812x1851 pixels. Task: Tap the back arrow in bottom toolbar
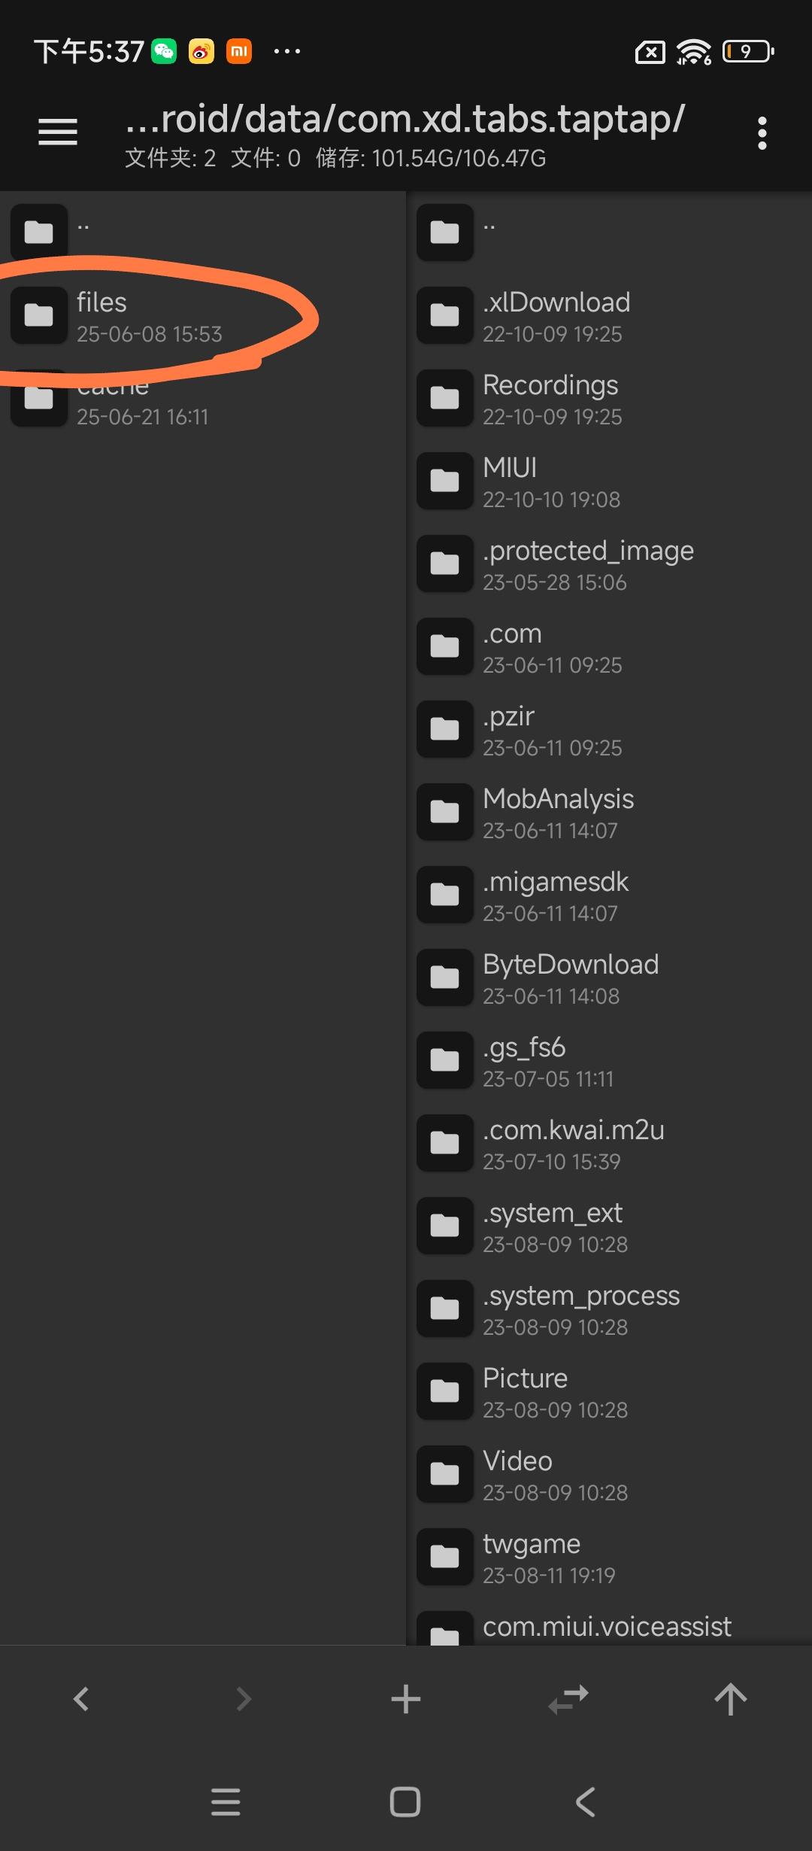tap(81, 1699)
